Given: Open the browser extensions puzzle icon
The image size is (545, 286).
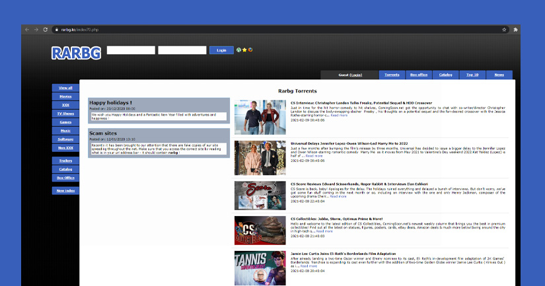Looking at the screenshot, I should [515, 30].
